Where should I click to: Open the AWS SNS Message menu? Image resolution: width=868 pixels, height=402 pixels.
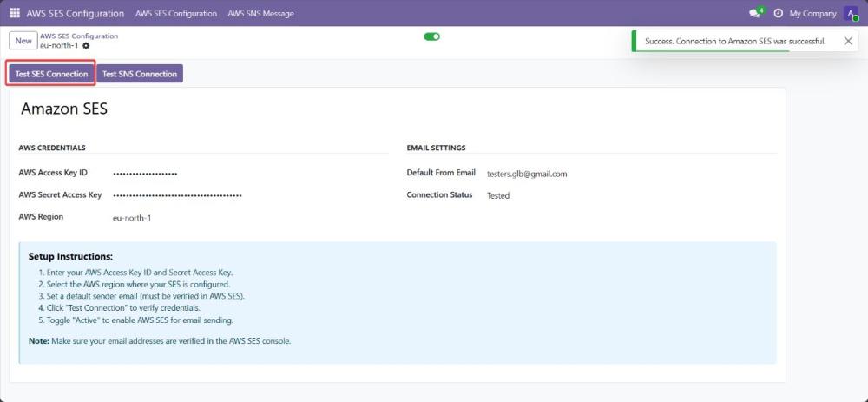coord(260,13)
